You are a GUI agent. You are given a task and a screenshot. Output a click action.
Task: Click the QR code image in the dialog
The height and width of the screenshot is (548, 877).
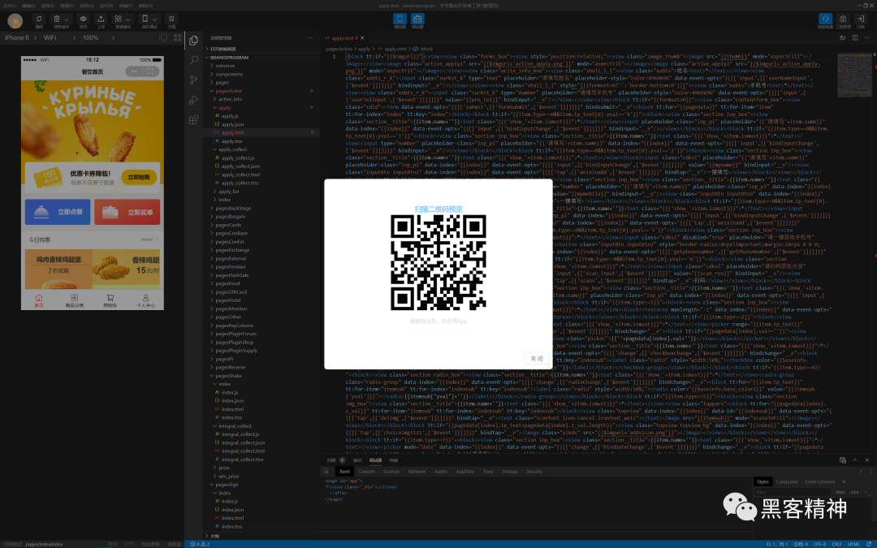[438, 262]
